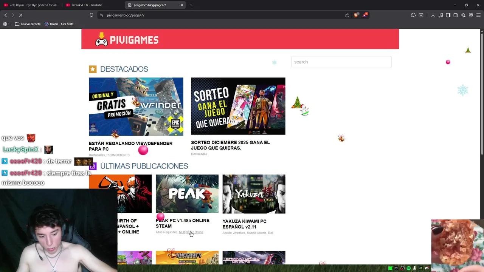Open Nueva carpeta bookmark folder
484x272 pixels.
28,24
